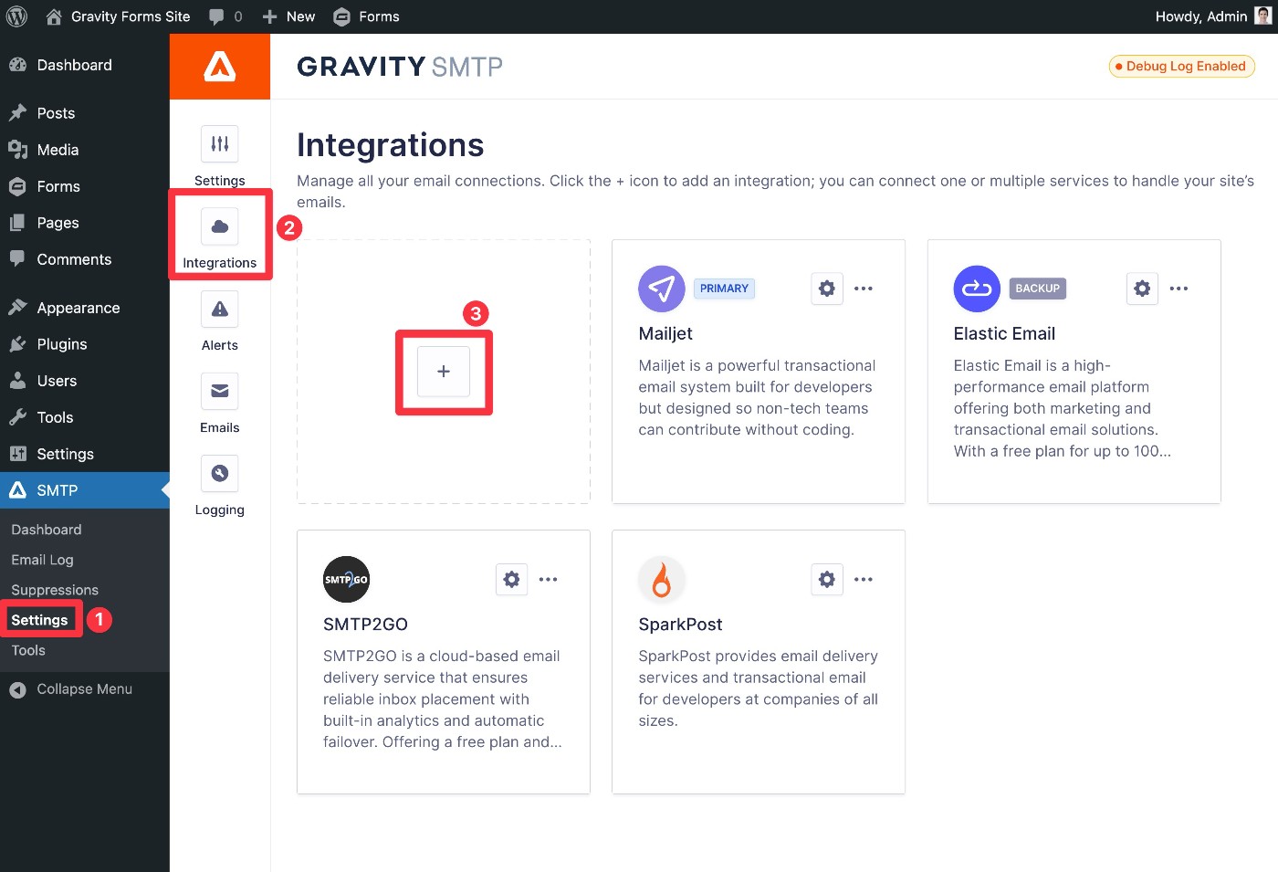Open the Alerts warning icon
The image size is (1278, 872).
pos(220,309)
